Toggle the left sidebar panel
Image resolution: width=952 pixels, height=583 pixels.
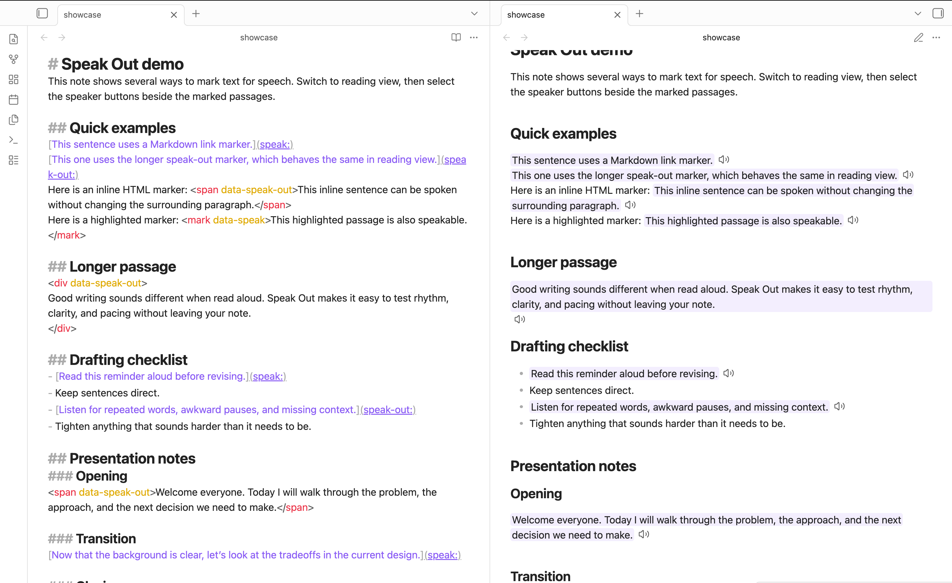(42, 14)
